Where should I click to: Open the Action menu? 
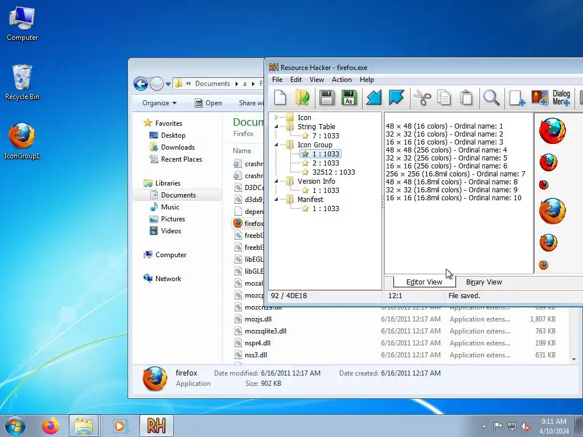342,80
